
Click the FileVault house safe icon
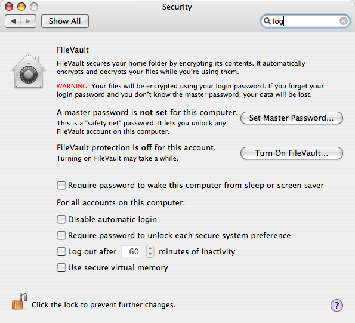(29, 70)
